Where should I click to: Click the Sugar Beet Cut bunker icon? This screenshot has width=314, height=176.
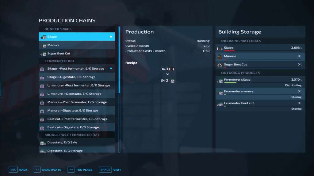(43, 54)
